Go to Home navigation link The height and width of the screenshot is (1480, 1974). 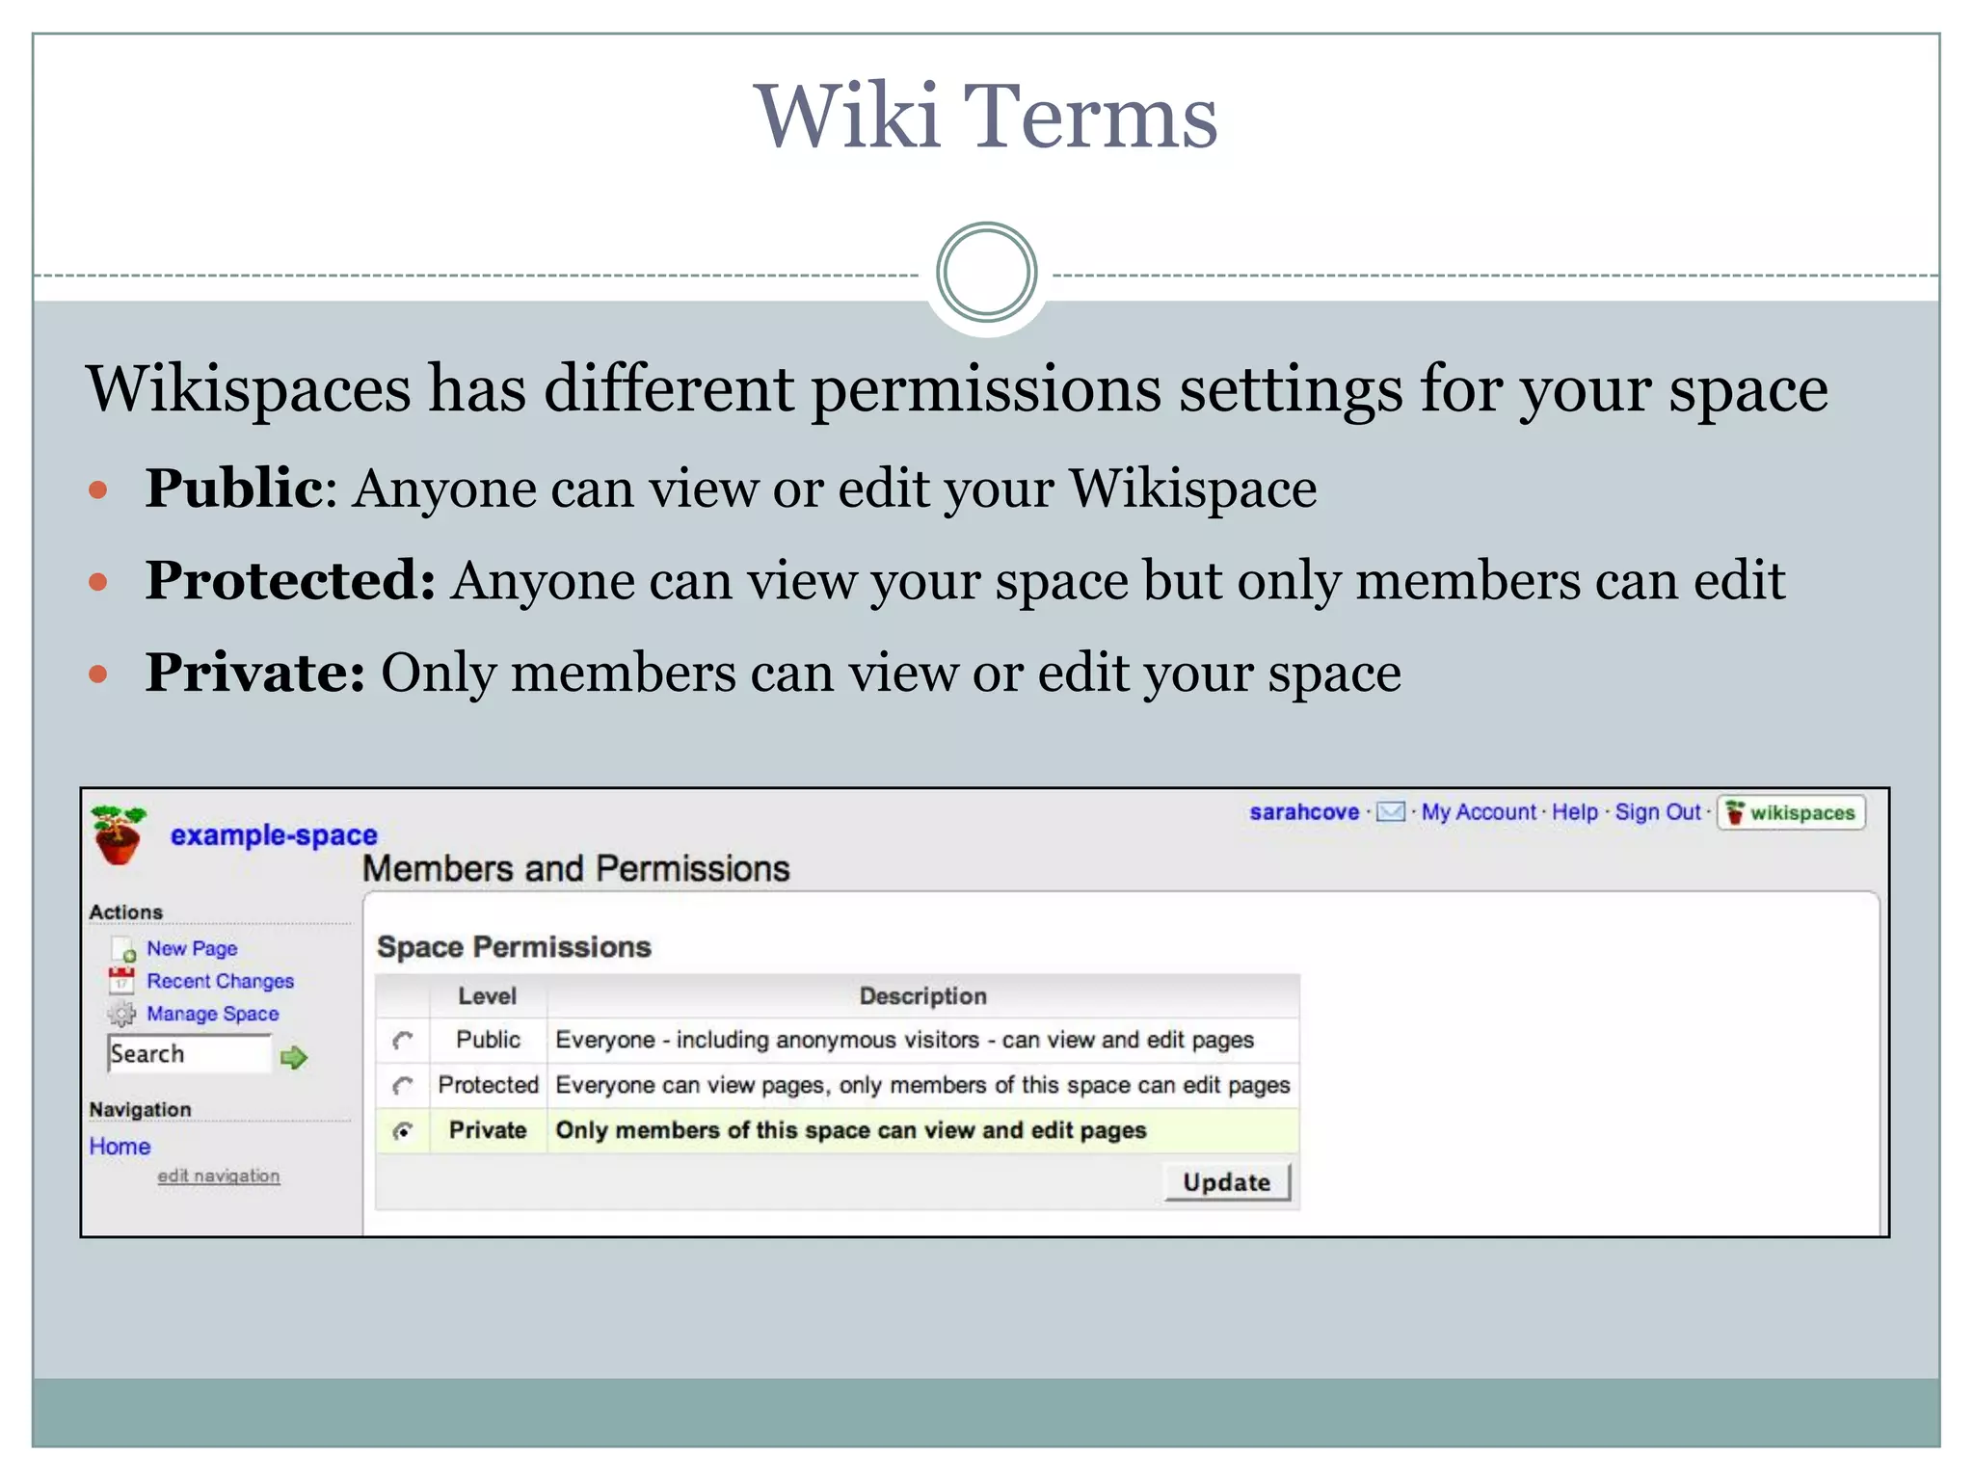120,1147
